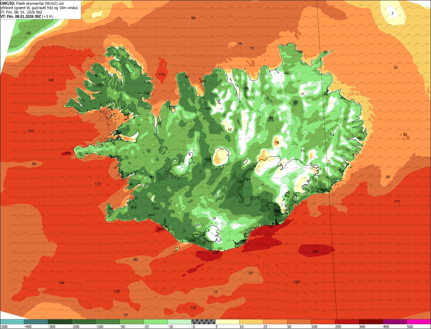Image resolution: width=431 pixels, height=329 pixels.
Task: Select the 'VT: Fim. 08.01.2026 09Z (+3 h)' line
Action: tap(26, 16)
